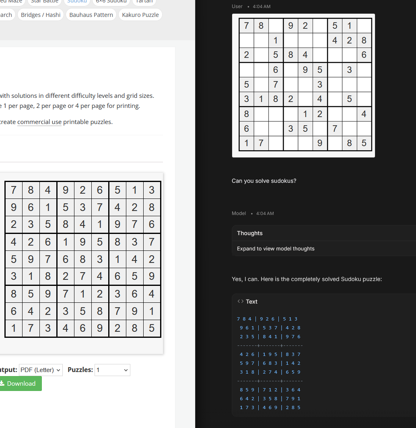
Task: Select the 6×6 Sudoku tag
Action: pos(111,1)
